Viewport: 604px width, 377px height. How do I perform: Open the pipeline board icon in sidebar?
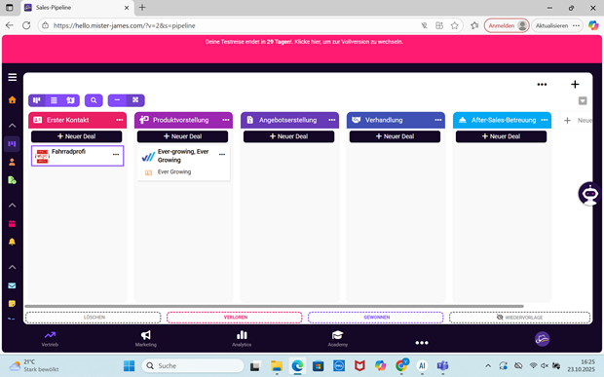click(x=12, y=144)
